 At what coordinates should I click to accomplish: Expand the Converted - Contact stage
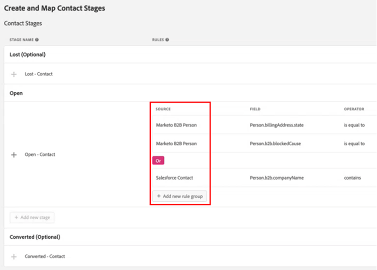tap(14, 256)
